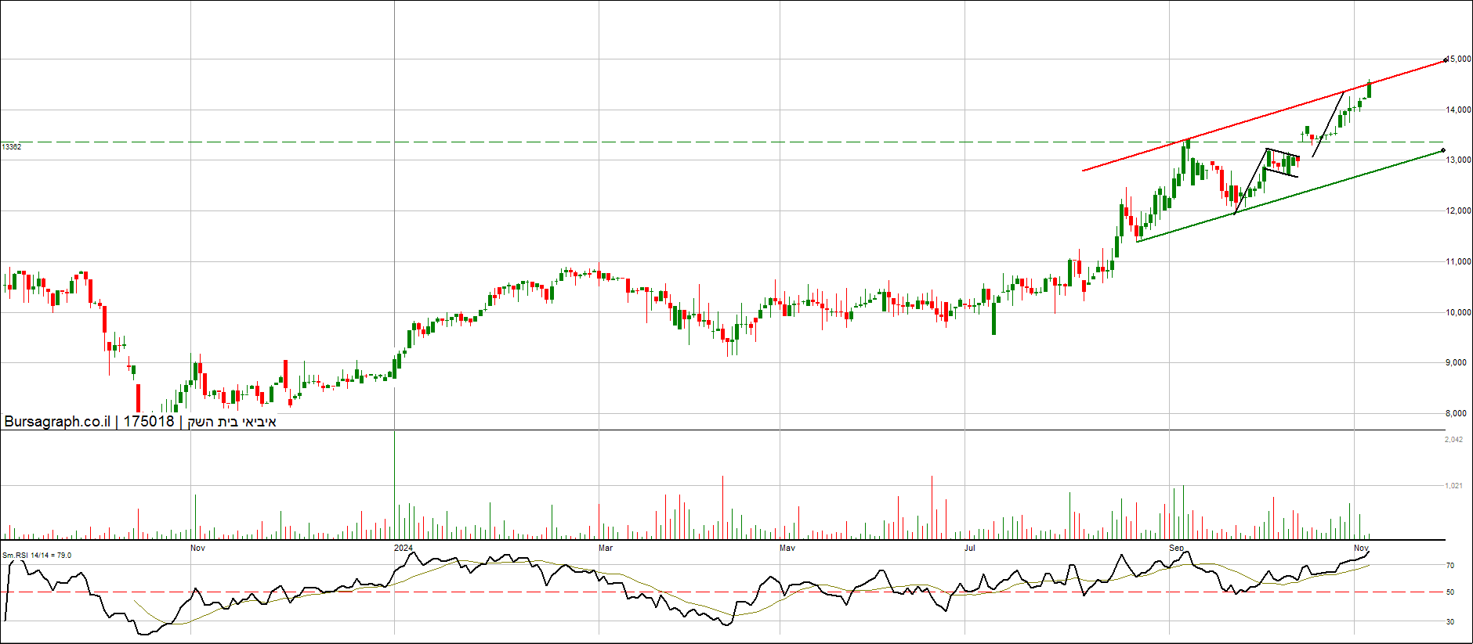Click the Mar date label
Image resolution: width=1473 pixels, height=644 pixels.
pos(606,548)
